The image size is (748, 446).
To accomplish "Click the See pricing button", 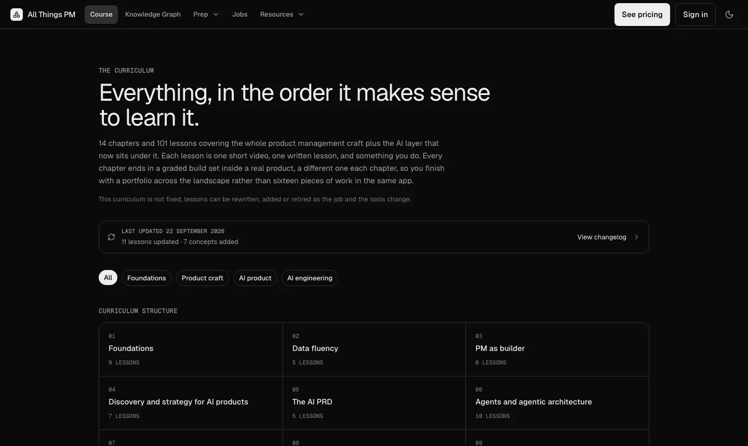I will (x=642, y=15).
